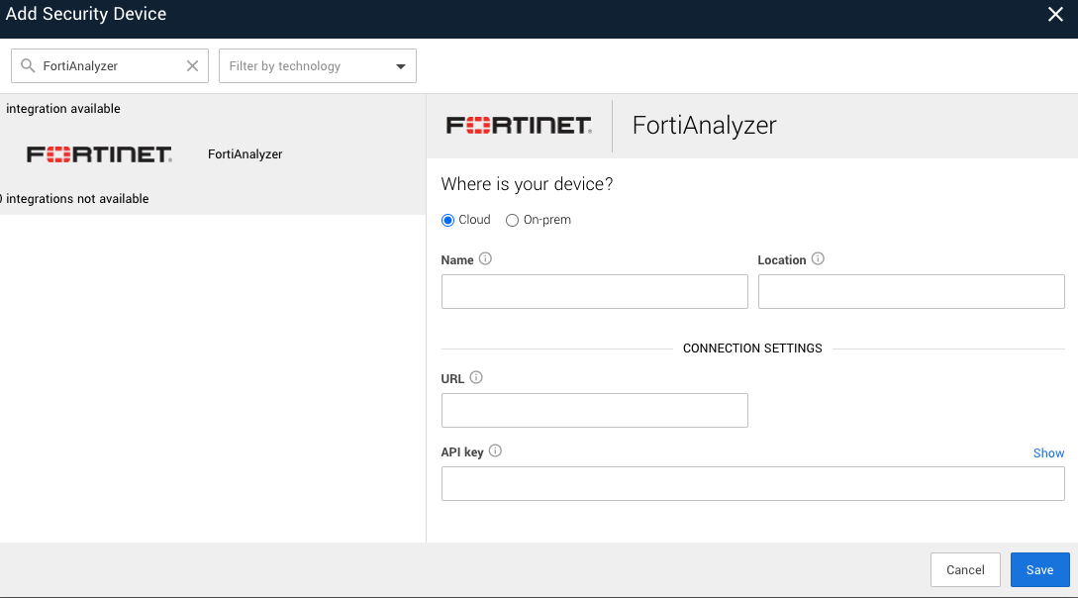Click the search magnifier icon
This screenshot has width=1078, height=598.
(x=25, y=65)
